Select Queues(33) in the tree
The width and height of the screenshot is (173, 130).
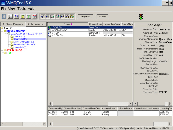tap(19, 36)
